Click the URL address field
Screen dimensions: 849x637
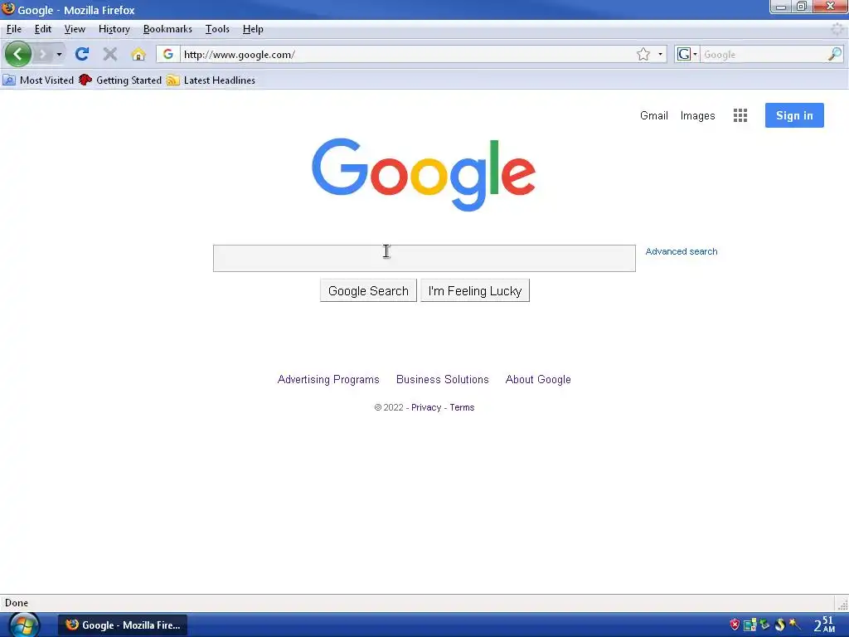point(406,54)
